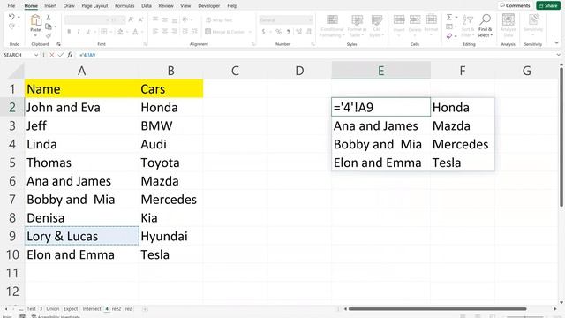The height and width of the screenshot is (318, 565).
Task: Click the horizontal scrollbar thumb
Action: click(438, 309)
